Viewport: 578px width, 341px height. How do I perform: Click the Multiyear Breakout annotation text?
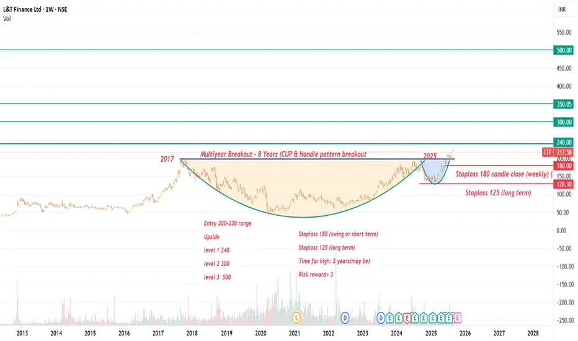pos(283,154)
